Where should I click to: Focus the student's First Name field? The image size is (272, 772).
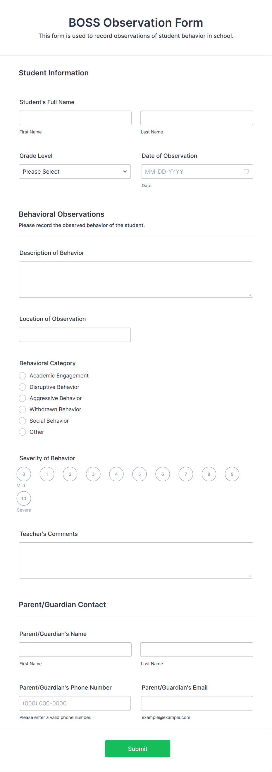[x=75, y=118]
